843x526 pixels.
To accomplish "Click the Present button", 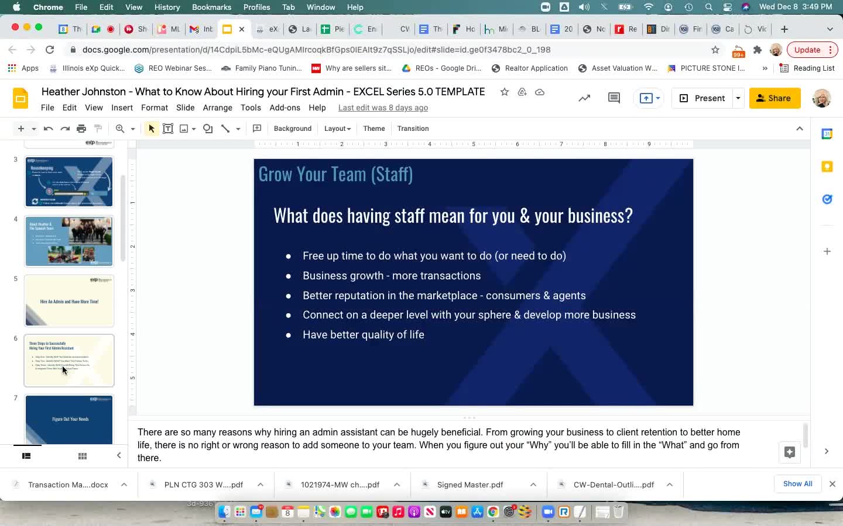I will click(702, 98).
